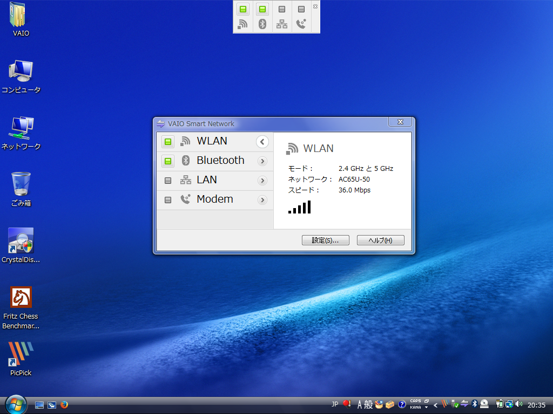Click the Modem phone icon in the device list
Viewport: 553px width, 414px height.
point(186,199)
